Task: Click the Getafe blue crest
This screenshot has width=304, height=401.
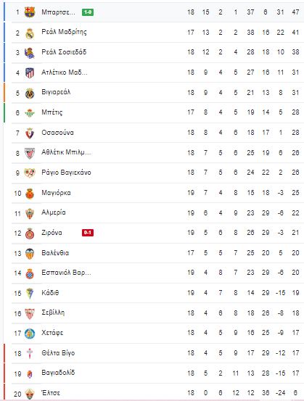Action: tap(30, 334)
